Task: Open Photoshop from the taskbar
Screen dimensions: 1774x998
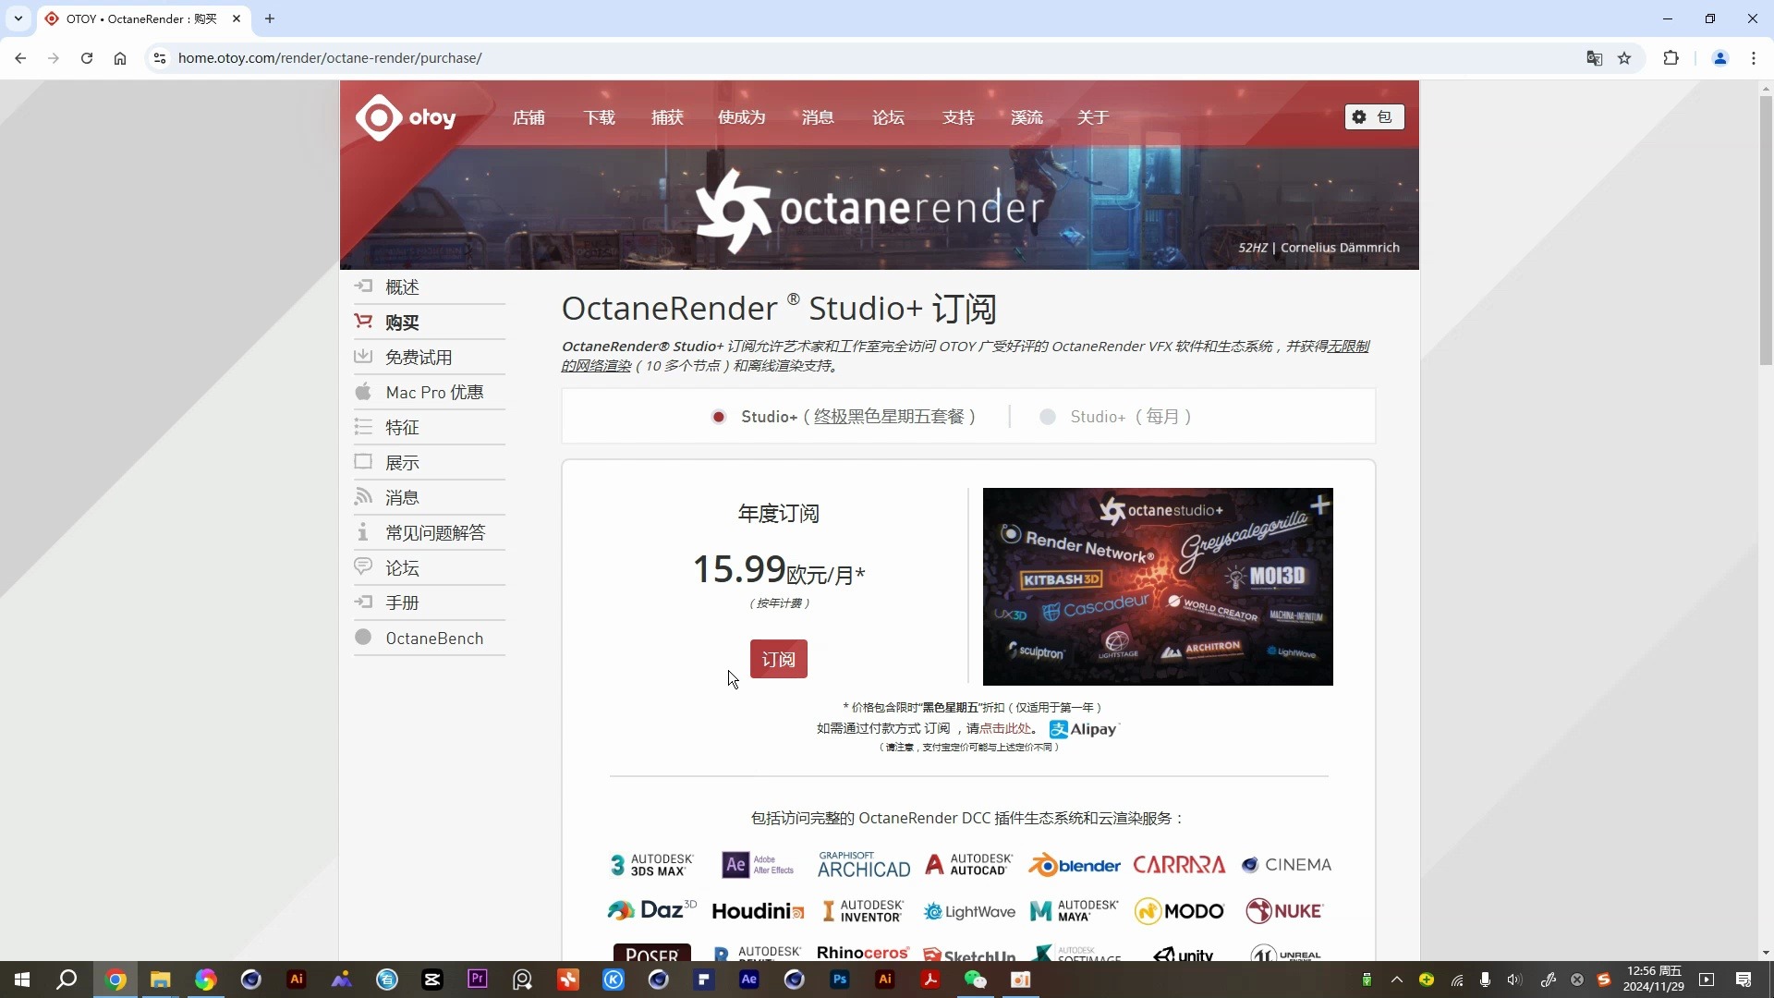Action: point(839,980)
